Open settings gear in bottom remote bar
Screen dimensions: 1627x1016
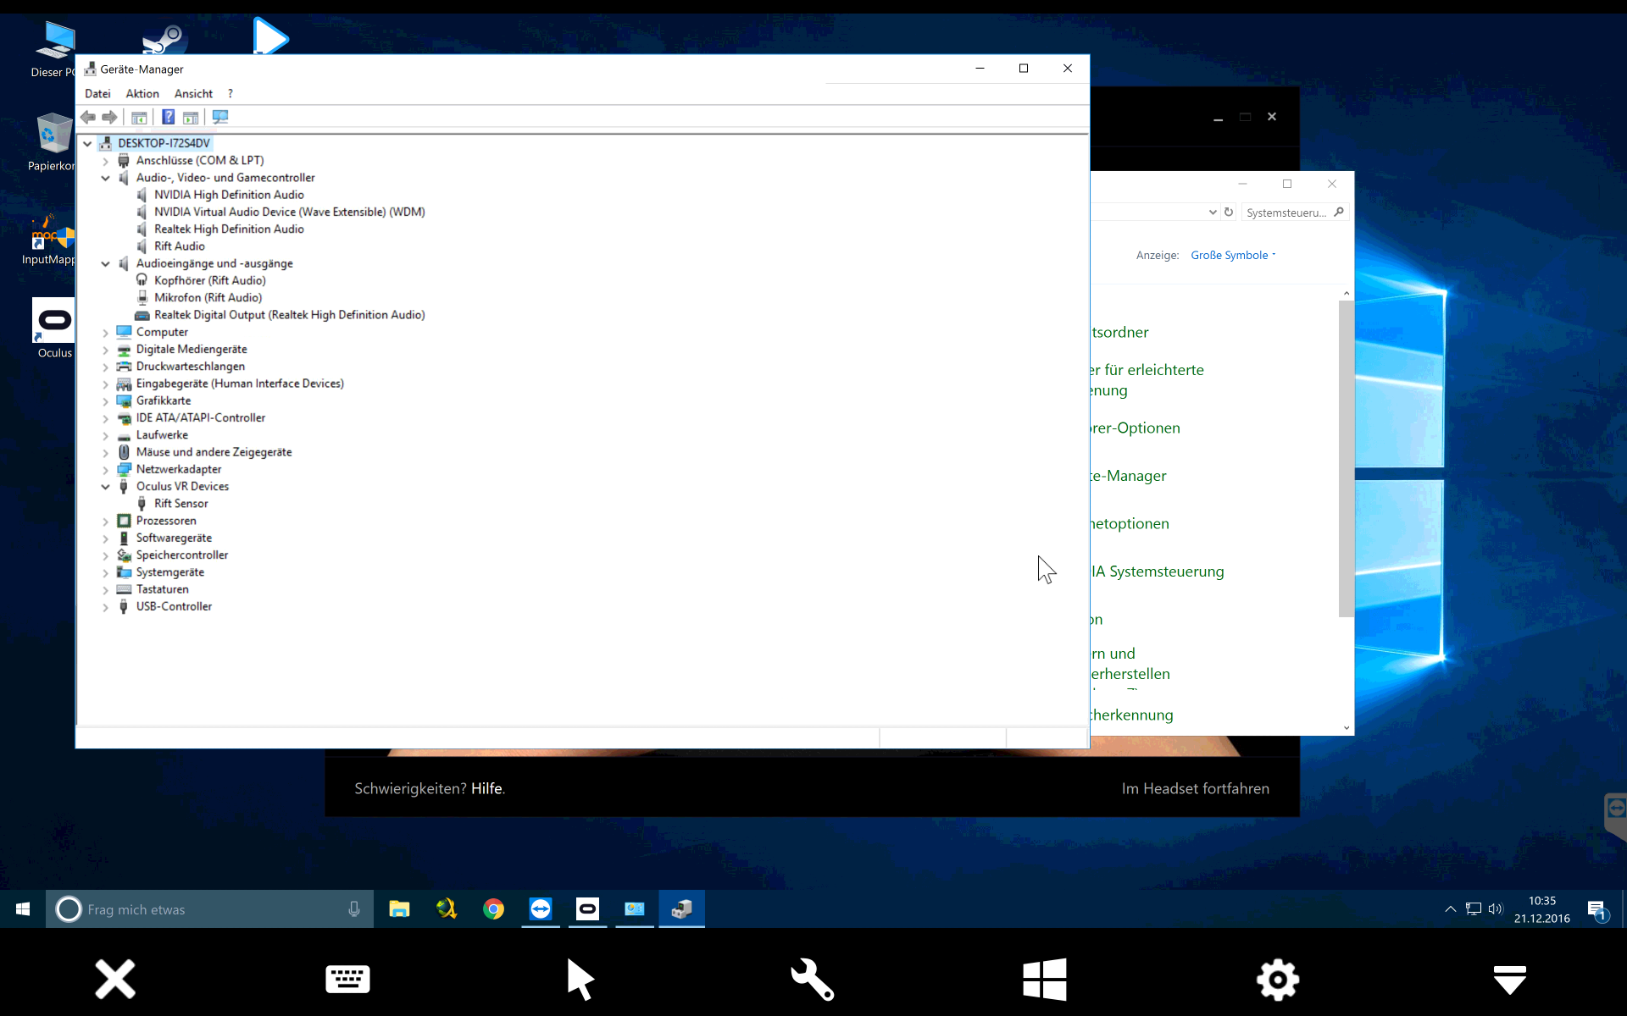pos(1277,979)
